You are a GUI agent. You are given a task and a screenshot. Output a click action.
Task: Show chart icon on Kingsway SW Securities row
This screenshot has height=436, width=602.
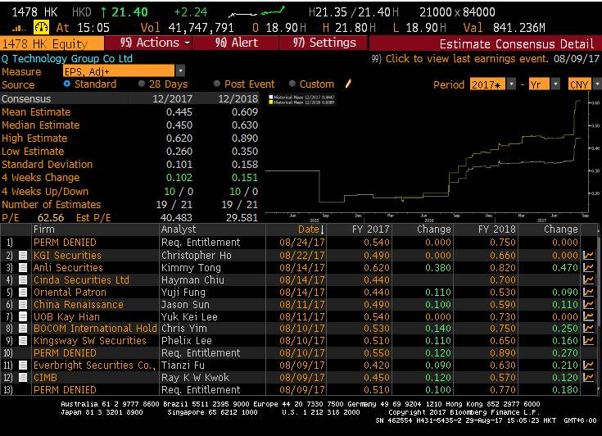(588, 340)
